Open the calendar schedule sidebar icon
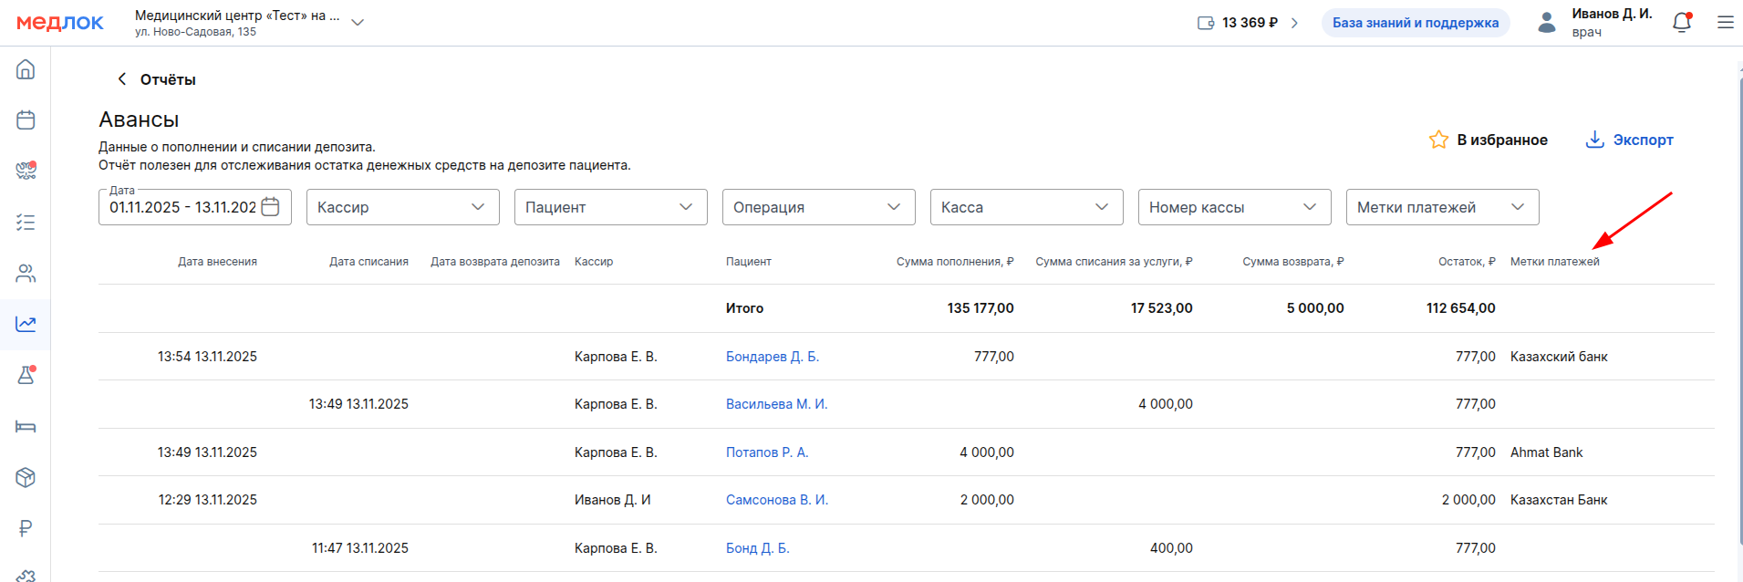The image size is (1743, 582). coord(26,120)
